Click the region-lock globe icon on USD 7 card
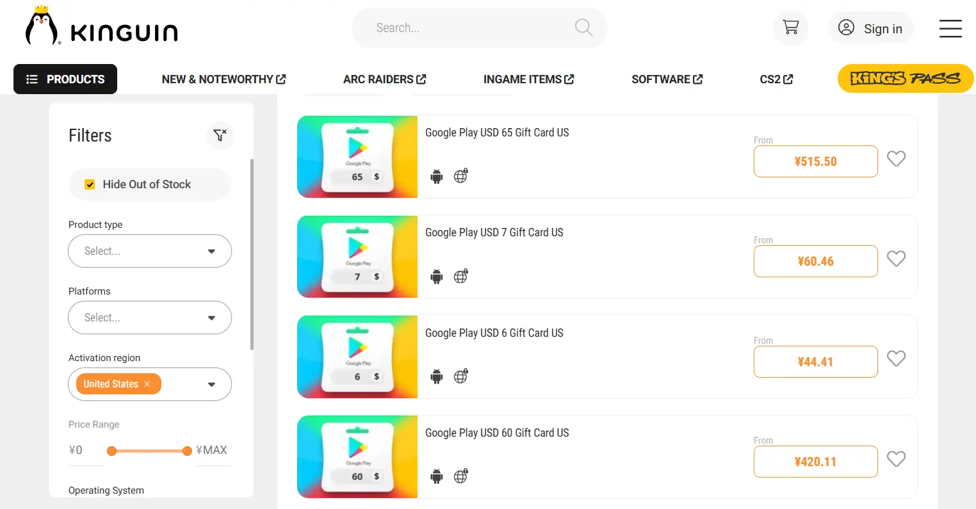 pos(460,276)
